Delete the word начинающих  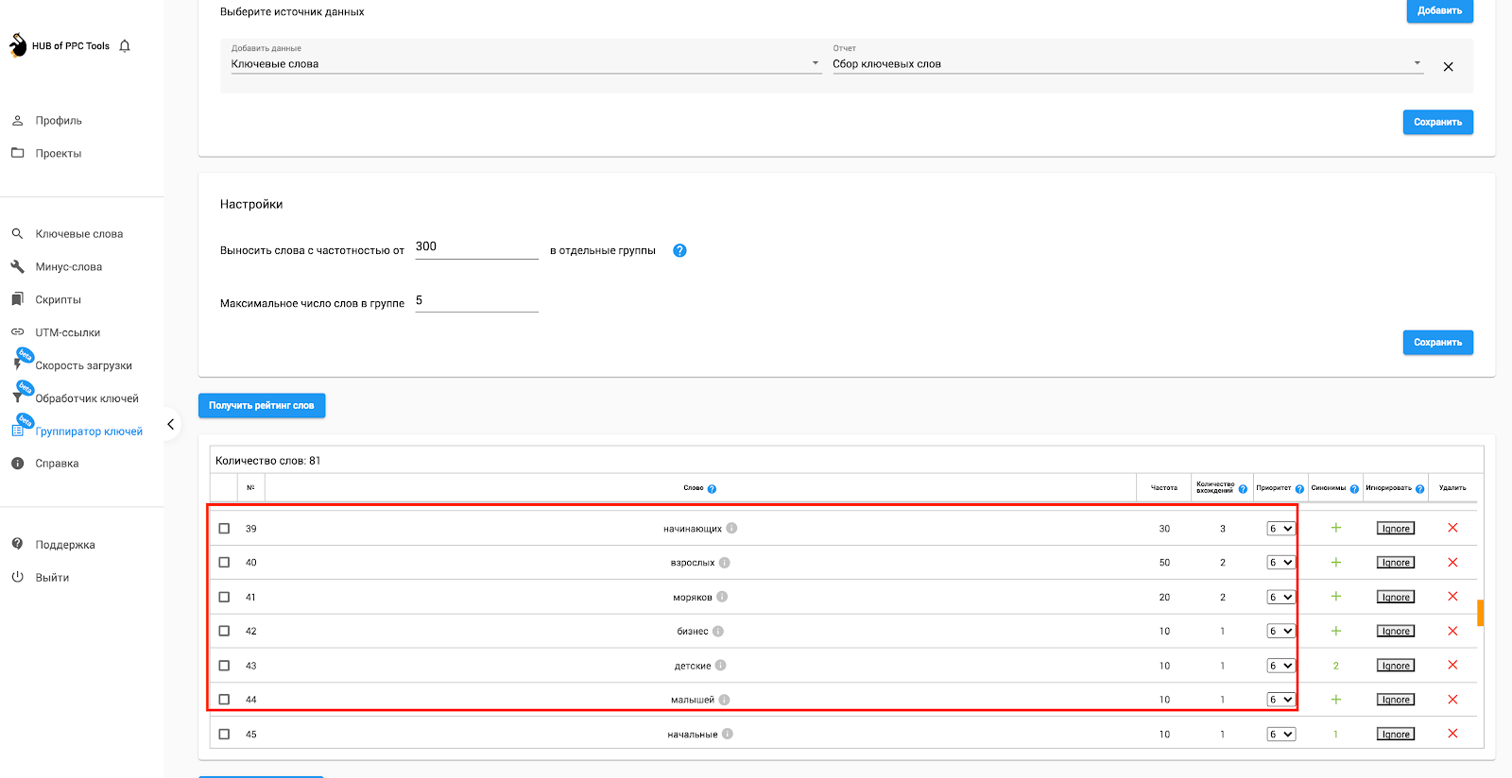(1452, 528)
